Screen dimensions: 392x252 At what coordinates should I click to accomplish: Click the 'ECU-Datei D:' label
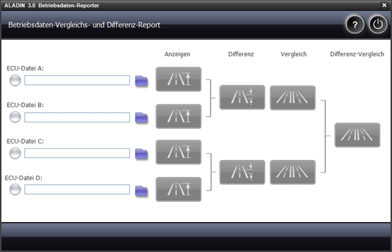[x=24, y=178]
